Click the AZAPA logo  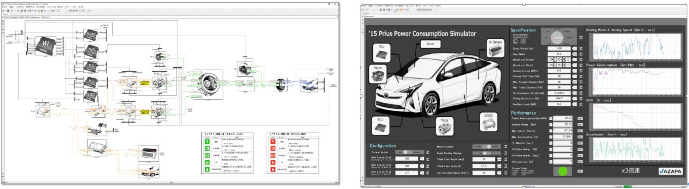pos(670,171)
